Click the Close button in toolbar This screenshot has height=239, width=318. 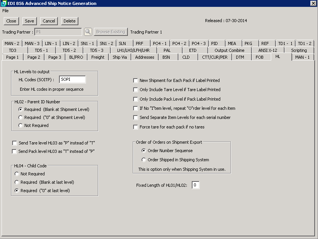pos(11,21)
